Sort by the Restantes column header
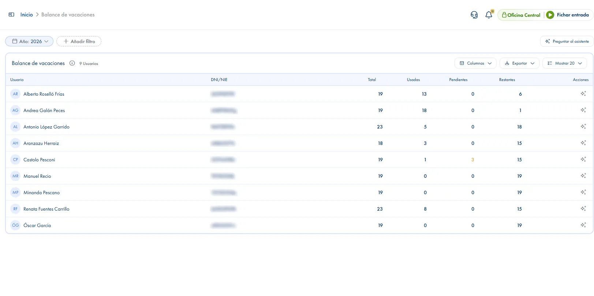The height and width of the screenshot is (296, 594). [507, 80]
